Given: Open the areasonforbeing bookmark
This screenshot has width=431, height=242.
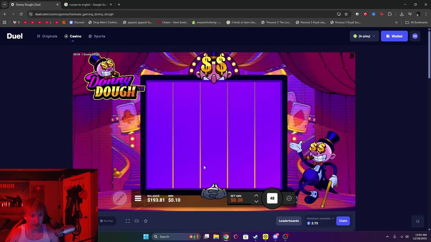Looking at the screenshot, I should pos(206,23).
